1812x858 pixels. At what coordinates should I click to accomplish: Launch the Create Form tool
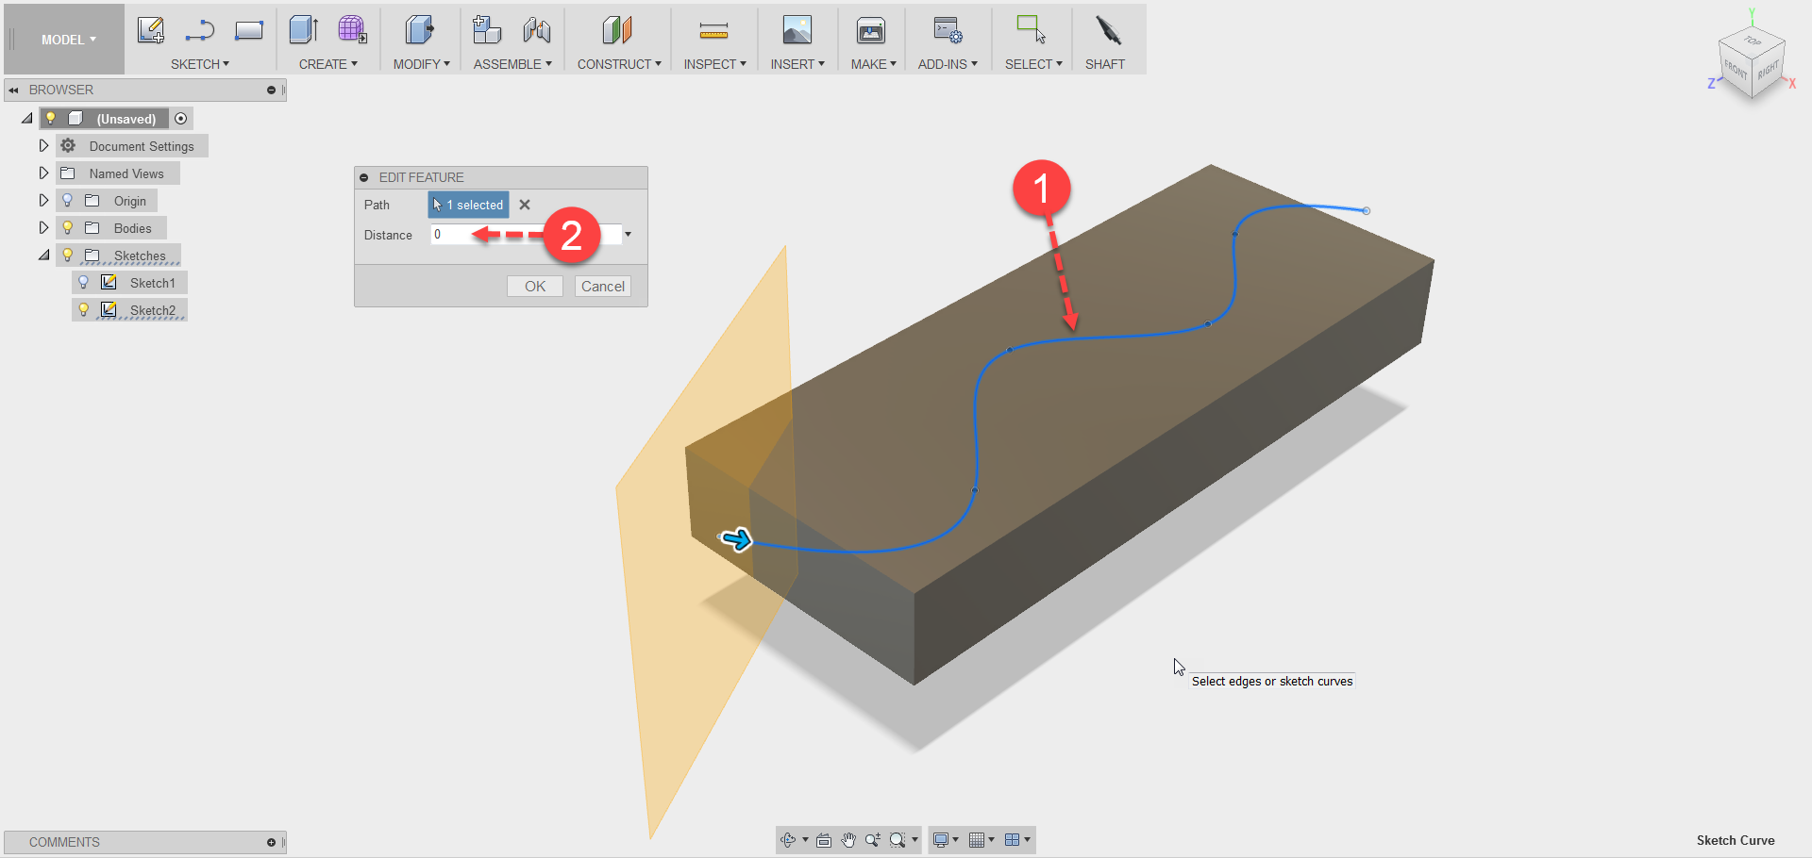[353, 30]
